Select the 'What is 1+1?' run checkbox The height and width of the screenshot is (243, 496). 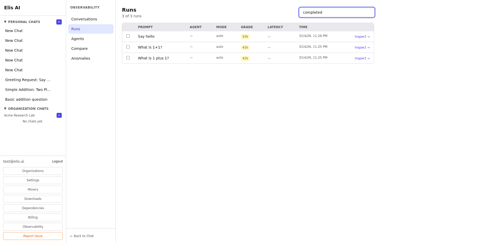coord(128,47)
